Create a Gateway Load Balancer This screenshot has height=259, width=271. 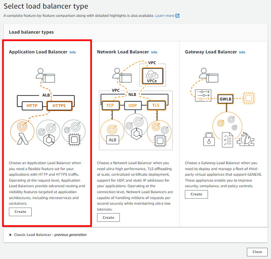[196, 194]
